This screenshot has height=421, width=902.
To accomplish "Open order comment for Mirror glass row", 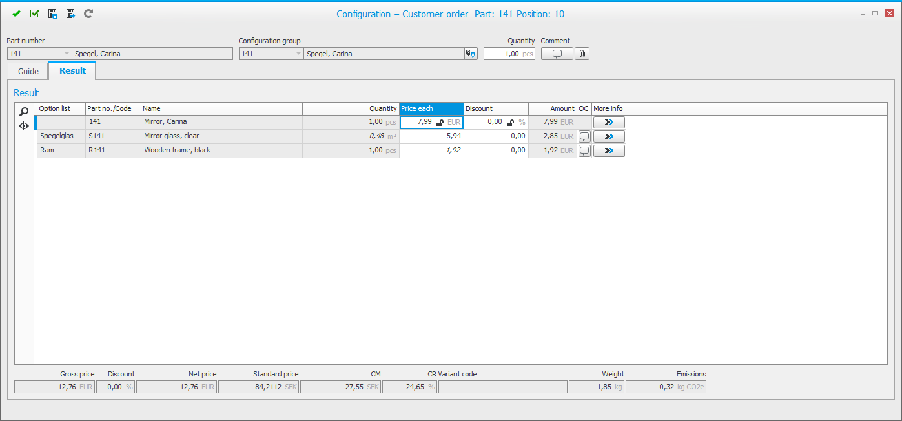I will (x=584, y=136).
